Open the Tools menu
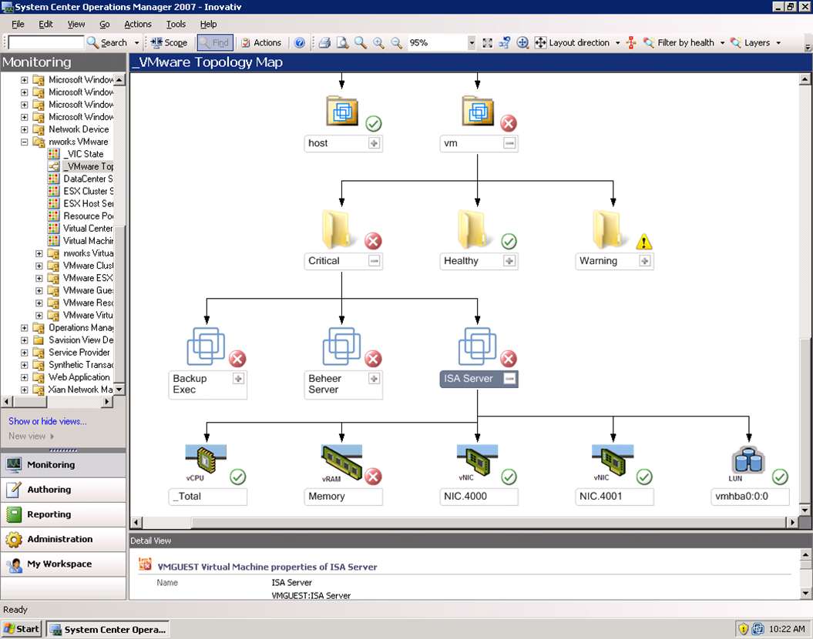Screen dimensions: 813x639 click(x=176, y=25)
